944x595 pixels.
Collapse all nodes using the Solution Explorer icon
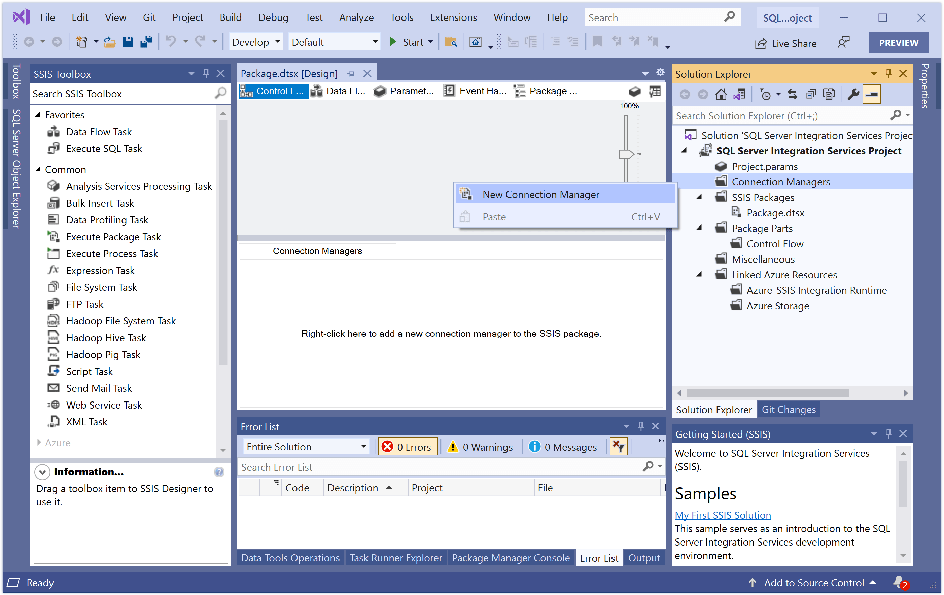pyautogui.click(x=811, y=94)
